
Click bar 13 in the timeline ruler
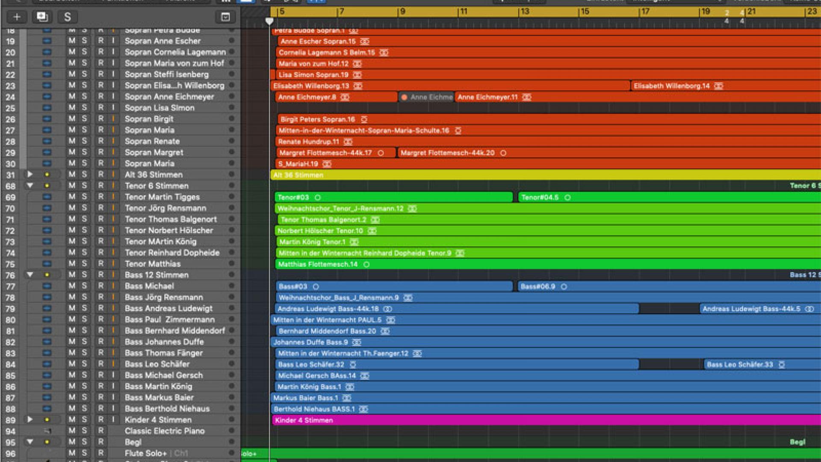pyautogui.click(x=524, y=12)
